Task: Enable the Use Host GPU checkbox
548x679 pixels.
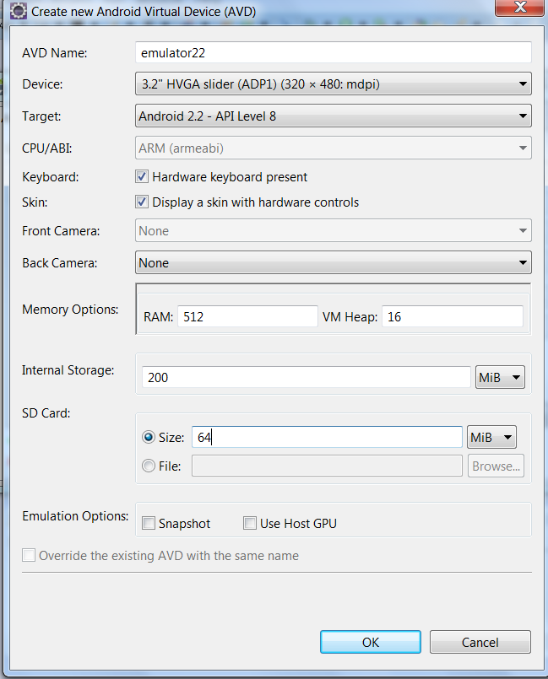Action: click(250, 523)
